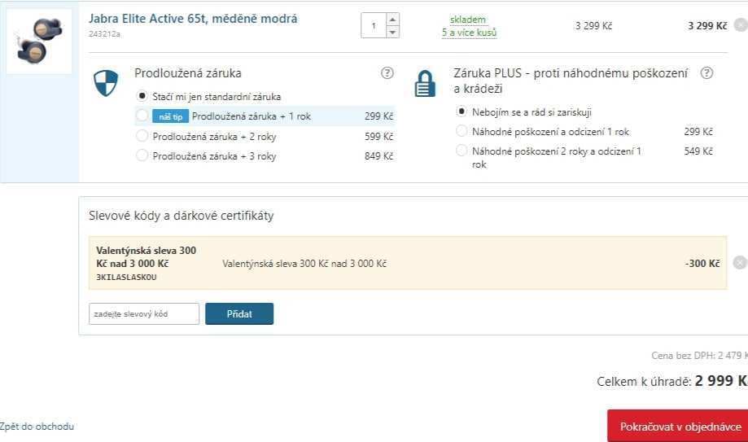This screenshot has height=442, width=748.
Task: Open the Jabra Elite Active 65t product thumbnail
Action: (x=38, y=42)
